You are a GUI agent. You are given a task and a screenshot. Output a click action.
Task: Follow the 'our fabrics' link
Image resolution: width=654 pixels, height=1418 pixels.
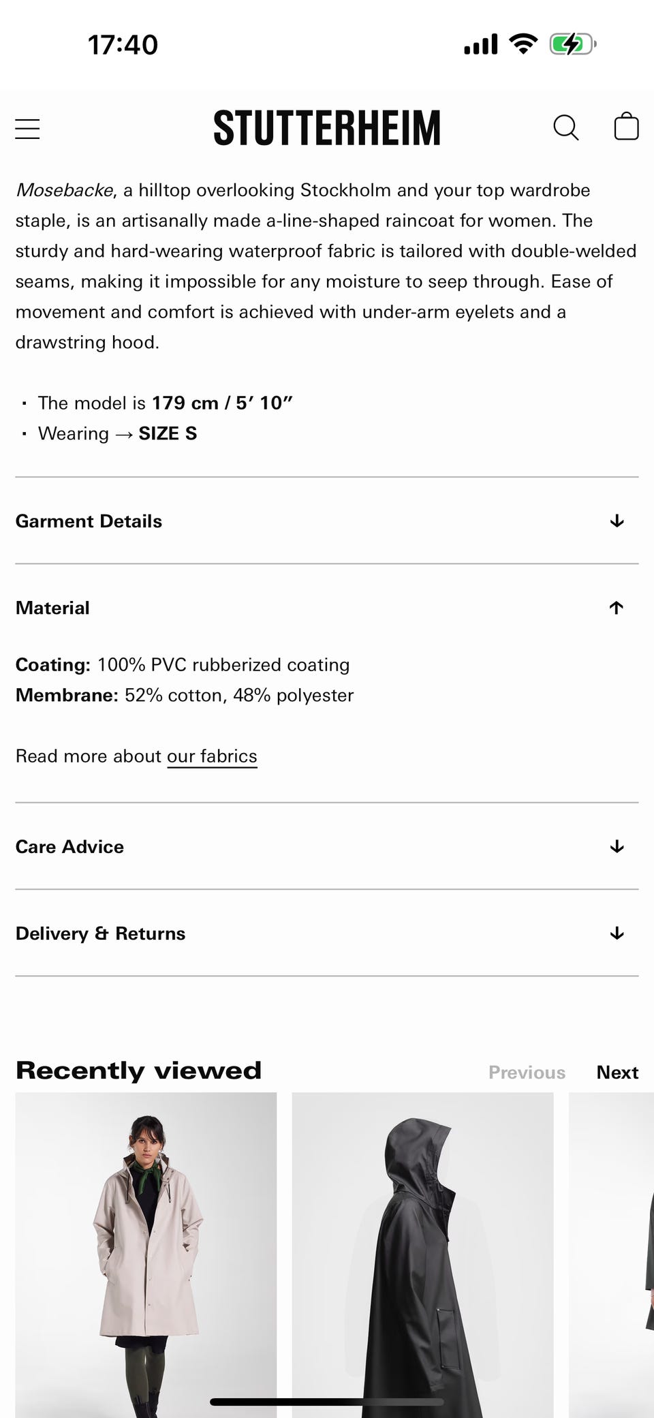pos(212,756)
